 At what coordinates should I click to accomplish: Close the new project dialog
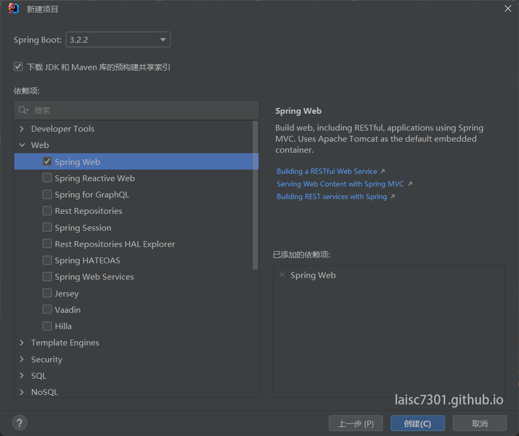(507, 9)
